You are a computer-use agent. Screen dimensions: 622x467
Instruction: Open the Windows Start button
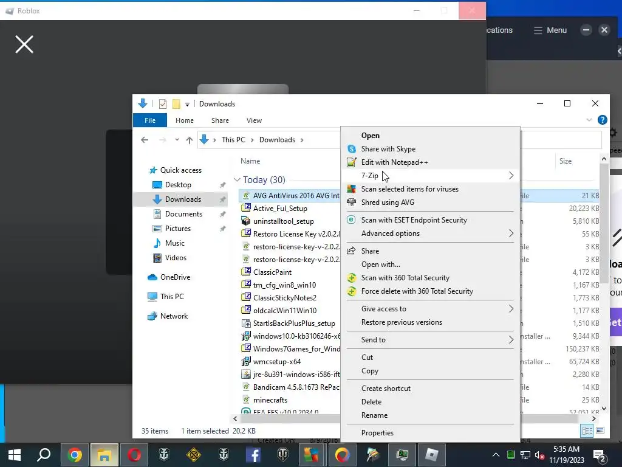click(15, 455)
